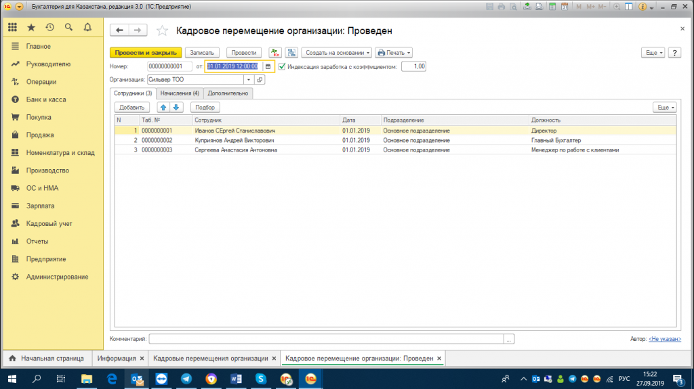Viewport: 694px width, 389px height.
Task: Switch to the Дополнительно tab
Action: click(x=228, y=93)
